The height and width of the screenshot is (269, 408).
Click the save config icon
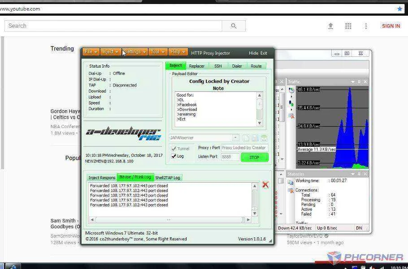[x=255, y=138]
